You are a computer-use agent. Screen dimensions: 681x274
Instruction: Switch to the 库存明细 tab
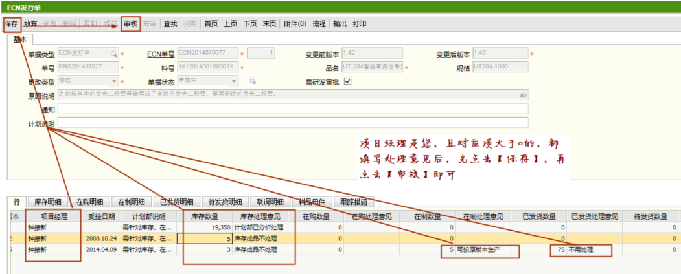click(48, 202)
